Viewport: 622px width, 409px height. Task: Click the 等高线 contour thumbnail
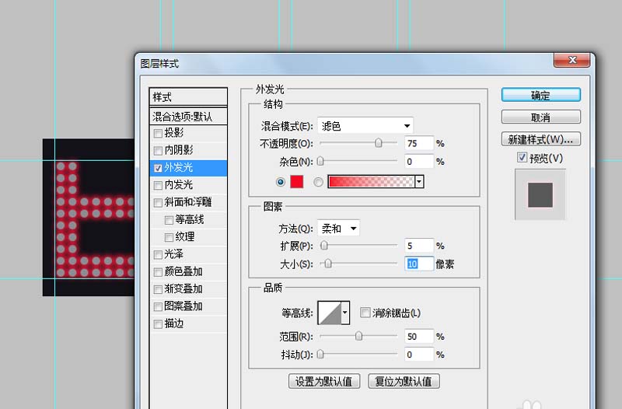point(329,313)
